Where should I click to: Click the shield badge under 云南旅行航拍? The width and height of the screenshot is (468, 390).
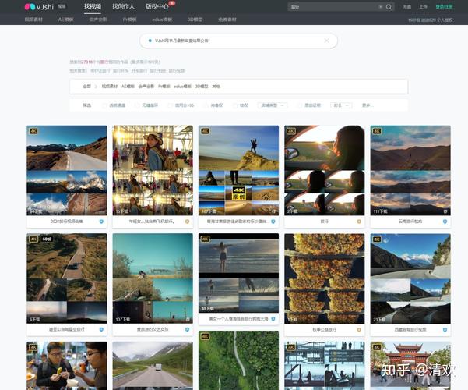coord(445,222)
